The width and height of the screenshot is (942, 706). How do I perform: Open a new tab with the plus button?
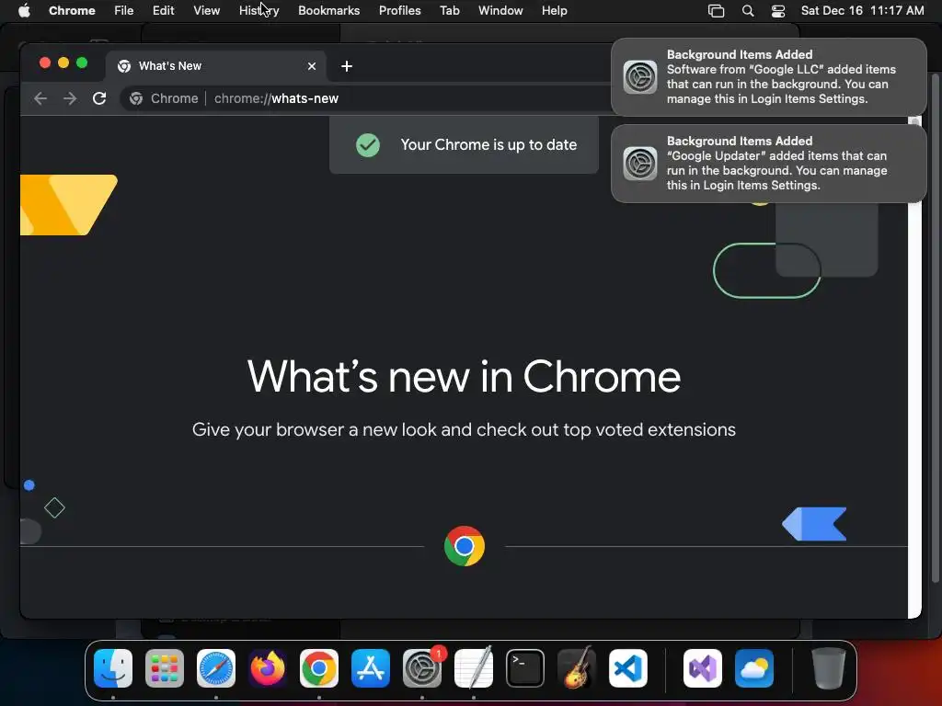pyautogui.click(x=347, y=66)
